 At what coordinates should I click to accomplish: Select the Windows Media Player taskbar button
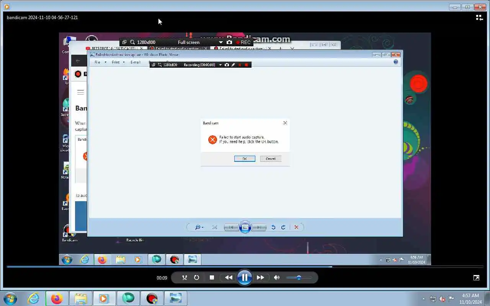point(104,298)
